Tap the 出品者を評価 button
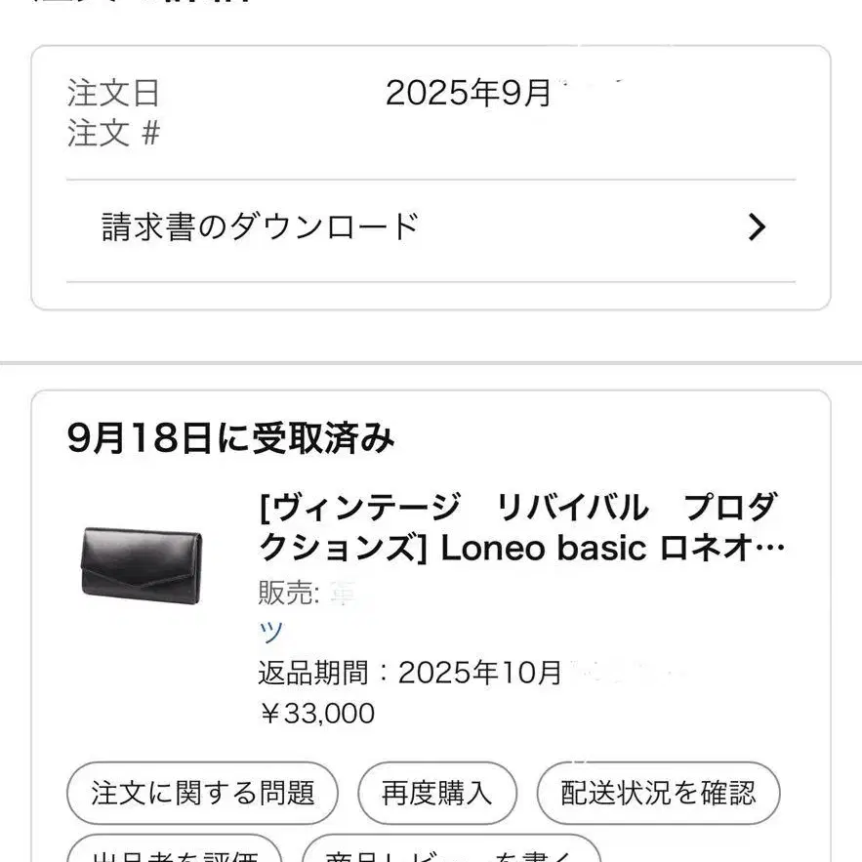Screen dimensions: 862x862 [174, 853]
